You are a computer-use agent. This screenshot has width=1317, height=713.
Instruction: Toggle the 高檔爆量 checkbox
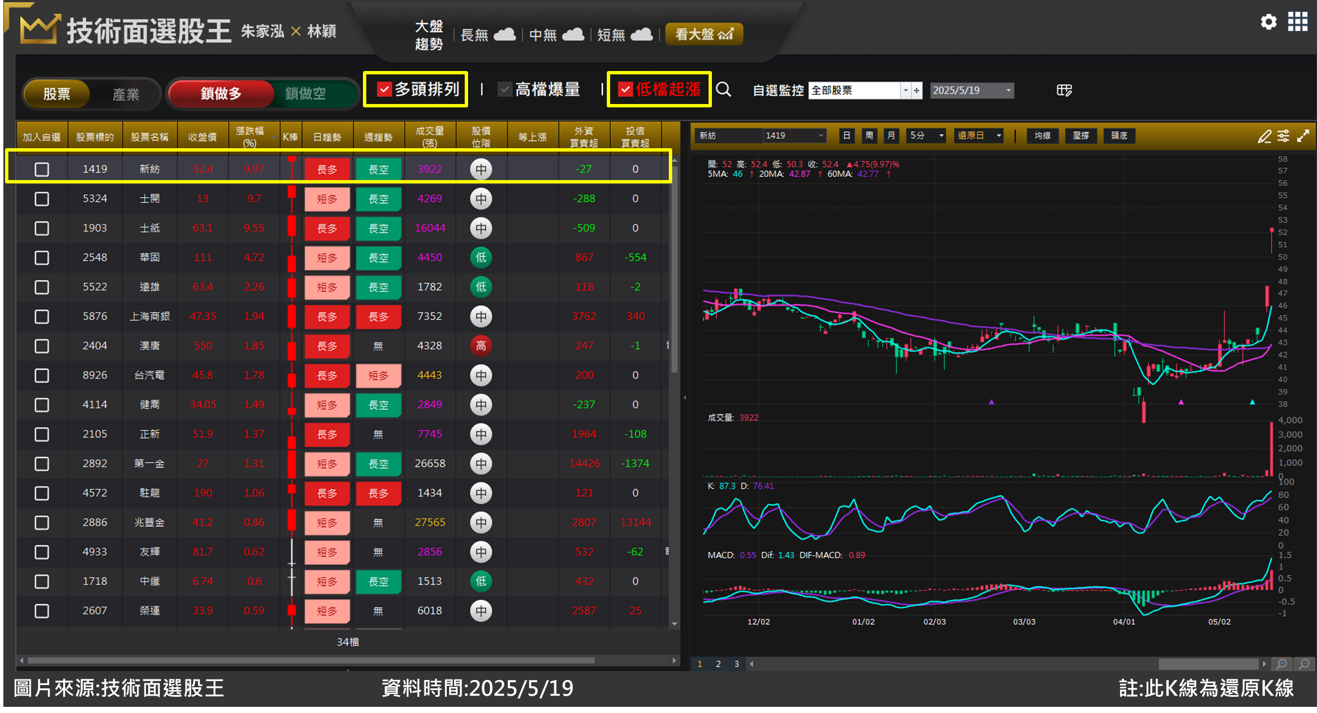(x=505, y=89)
